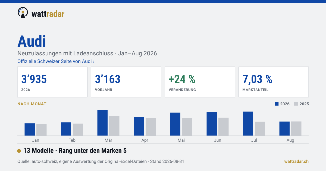
Task: Click the Neuzulassungen mit Ladeanschluss subtitle
Action: [x=87, y=53]
